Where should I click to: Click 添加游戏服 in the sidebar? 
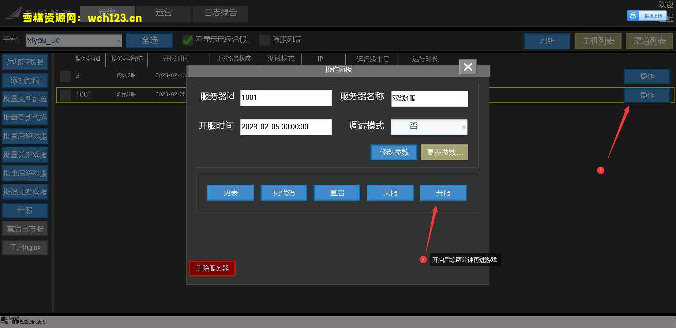[x=25, y=62]
